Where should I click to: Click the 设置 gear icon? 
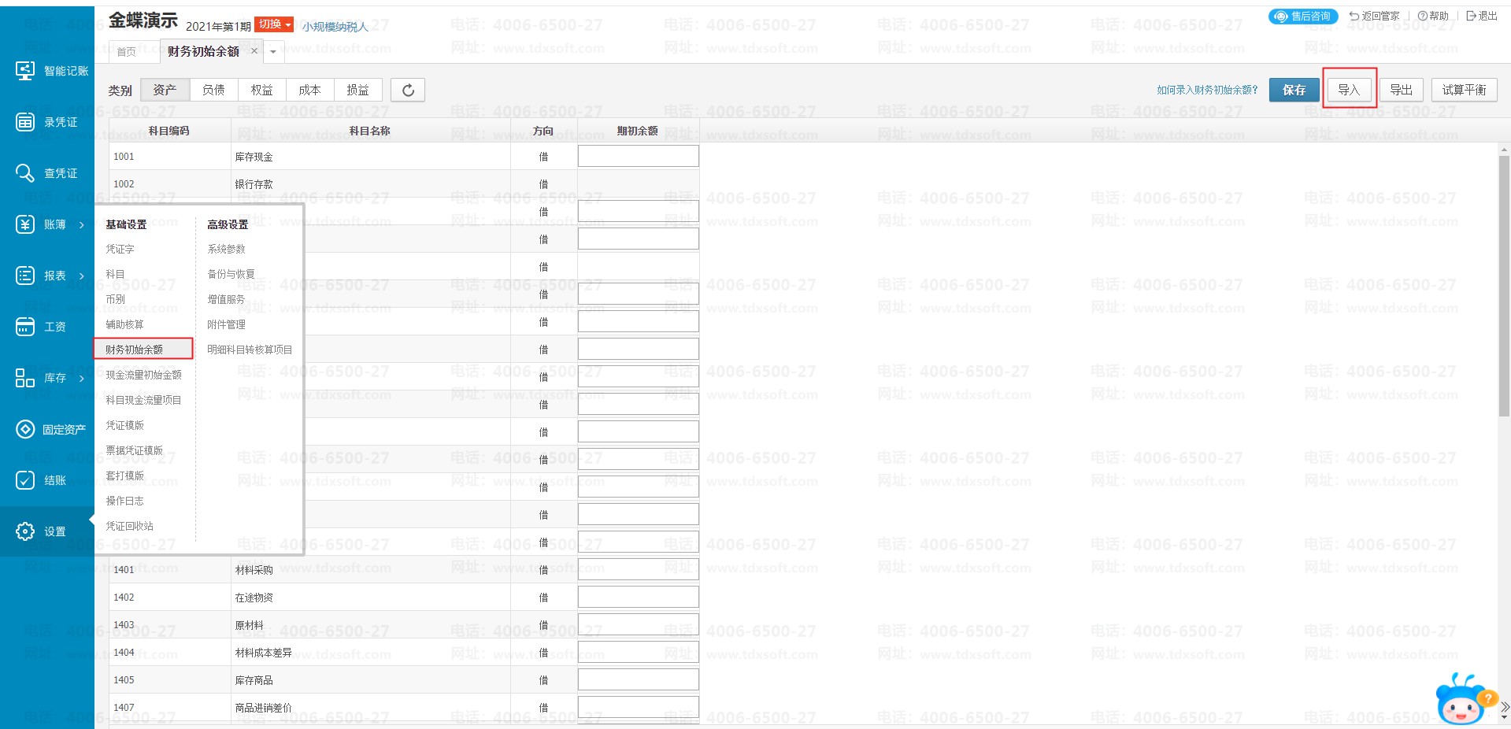pos(25,531)
